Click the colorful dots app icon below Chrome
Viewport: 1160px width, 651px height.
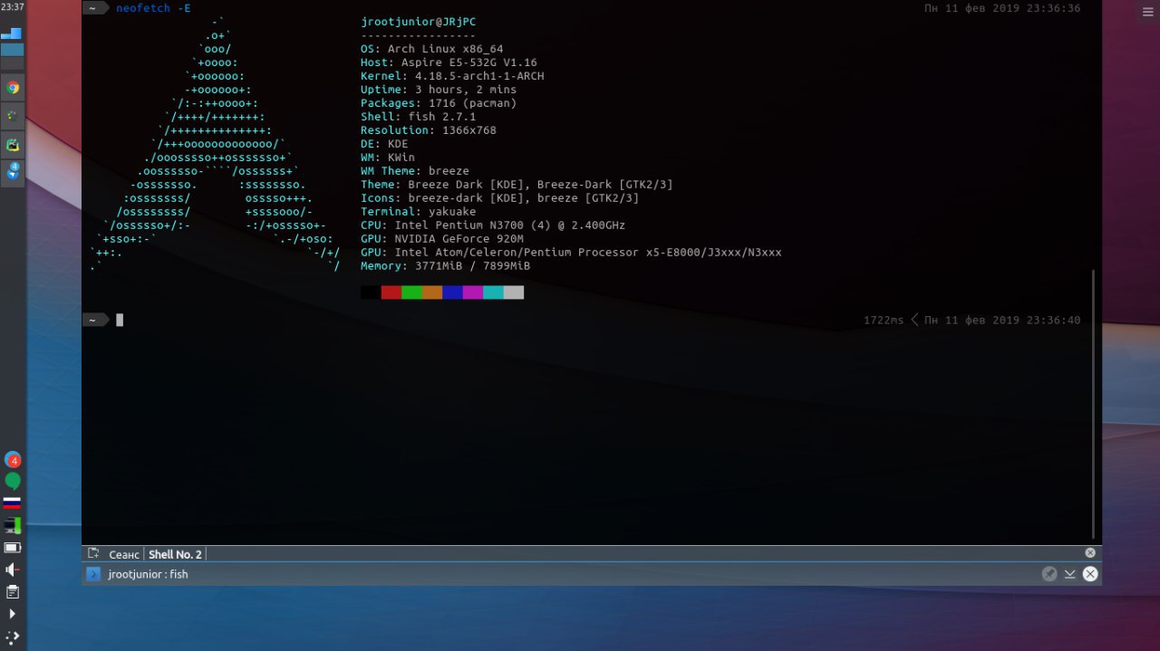pos(13,116)
